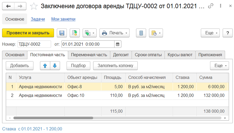Move row up with blue up arrow
The height and width of the screenshot is (133, 234).
pyautogui.click(x=45, y=66)
